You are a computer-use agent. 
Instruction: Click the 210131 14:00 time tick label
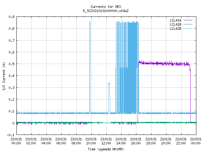point(121,141)
